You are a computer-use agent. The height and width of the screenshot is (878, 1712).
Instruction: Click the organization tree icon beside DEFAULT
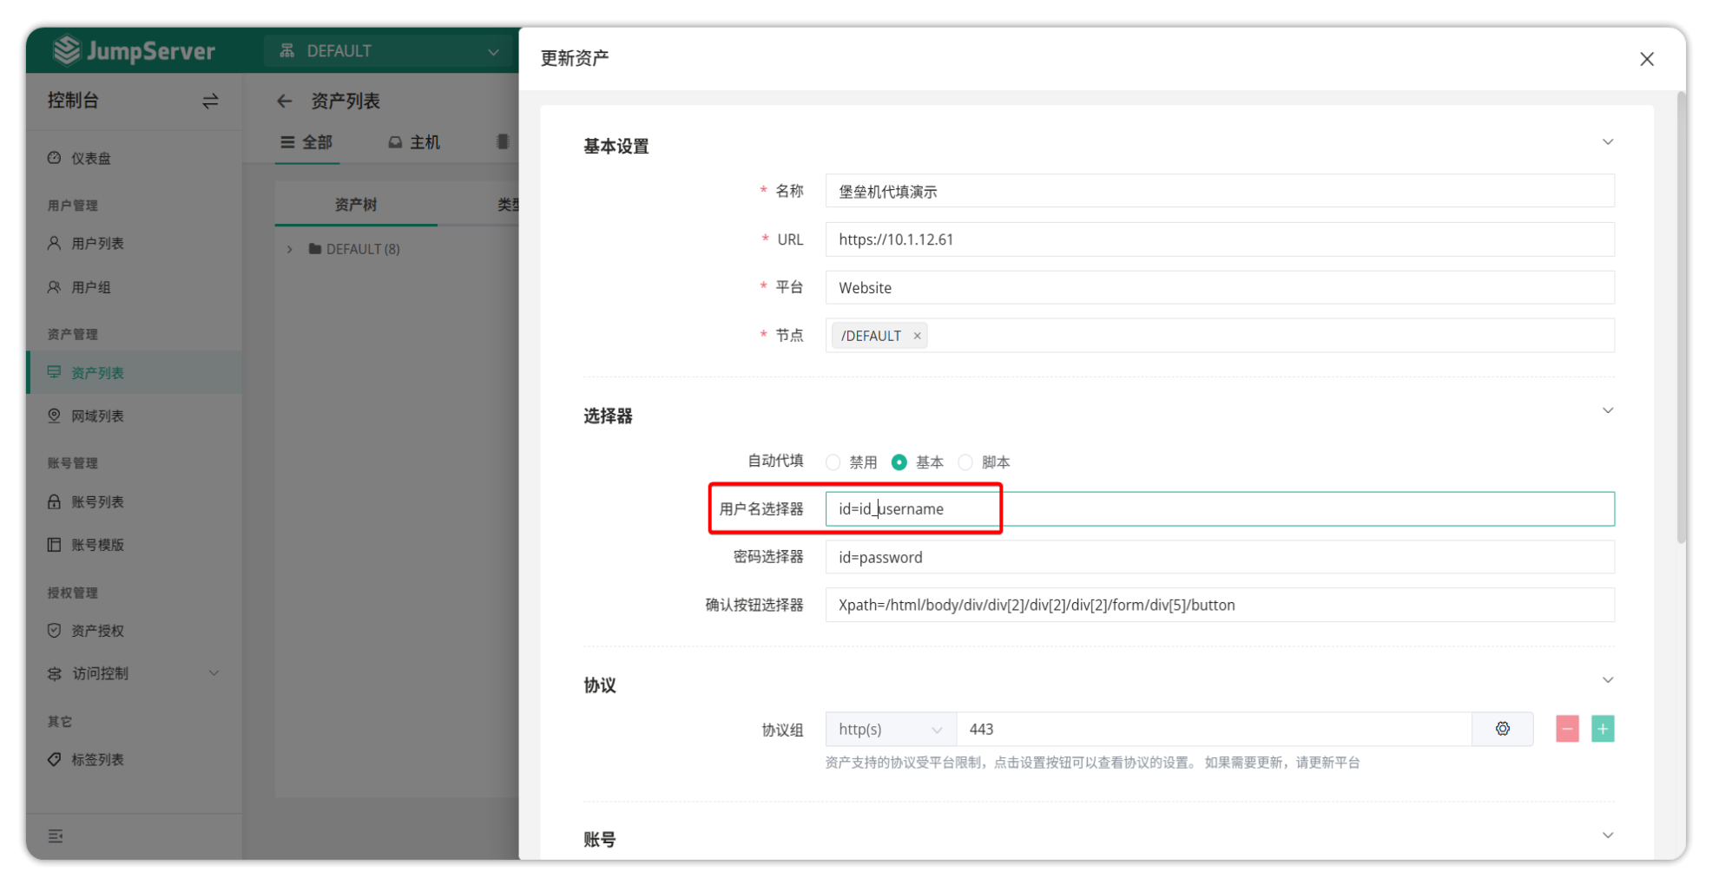(286, 51)
